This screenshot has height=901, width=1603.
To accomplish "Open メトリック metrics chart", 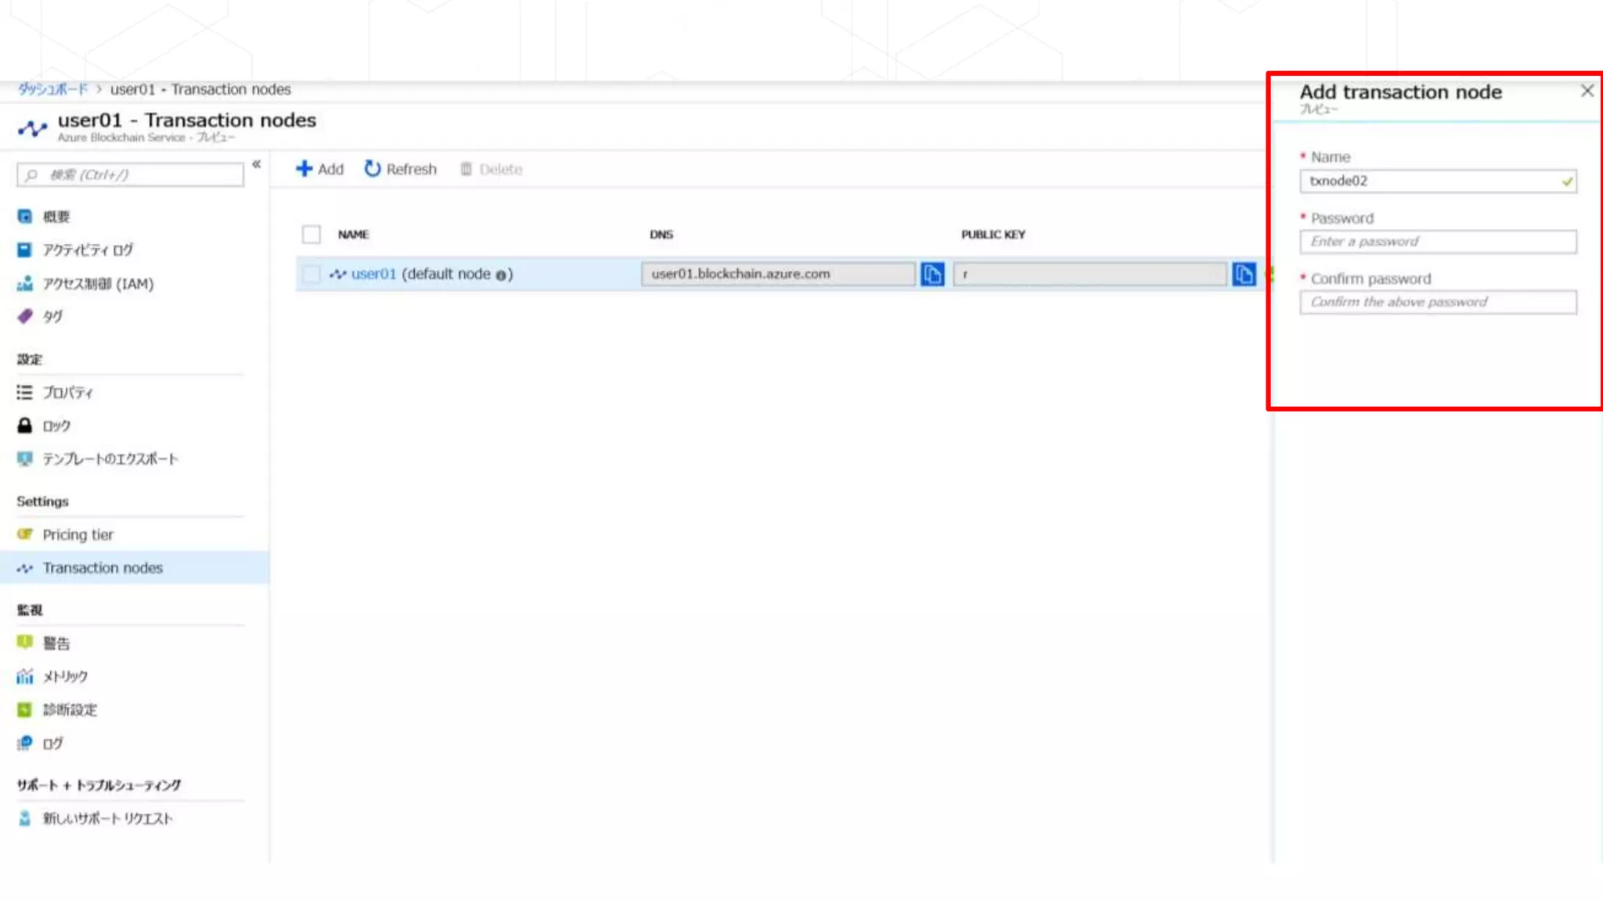I will pos(64,677).
